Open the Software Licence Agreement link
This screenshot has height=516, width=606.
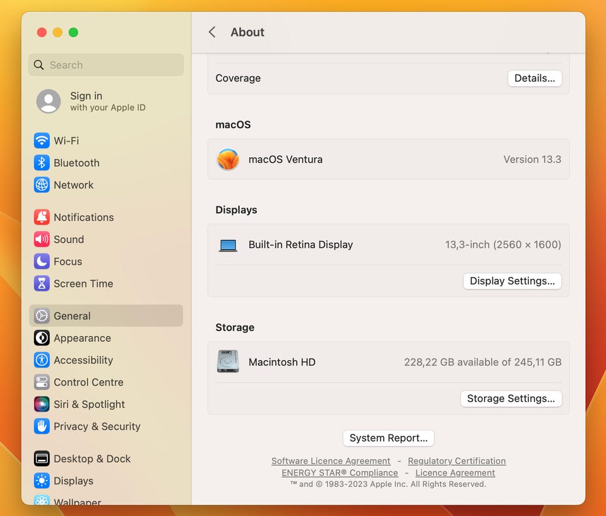pyautogui.click(x=331, y=461)
